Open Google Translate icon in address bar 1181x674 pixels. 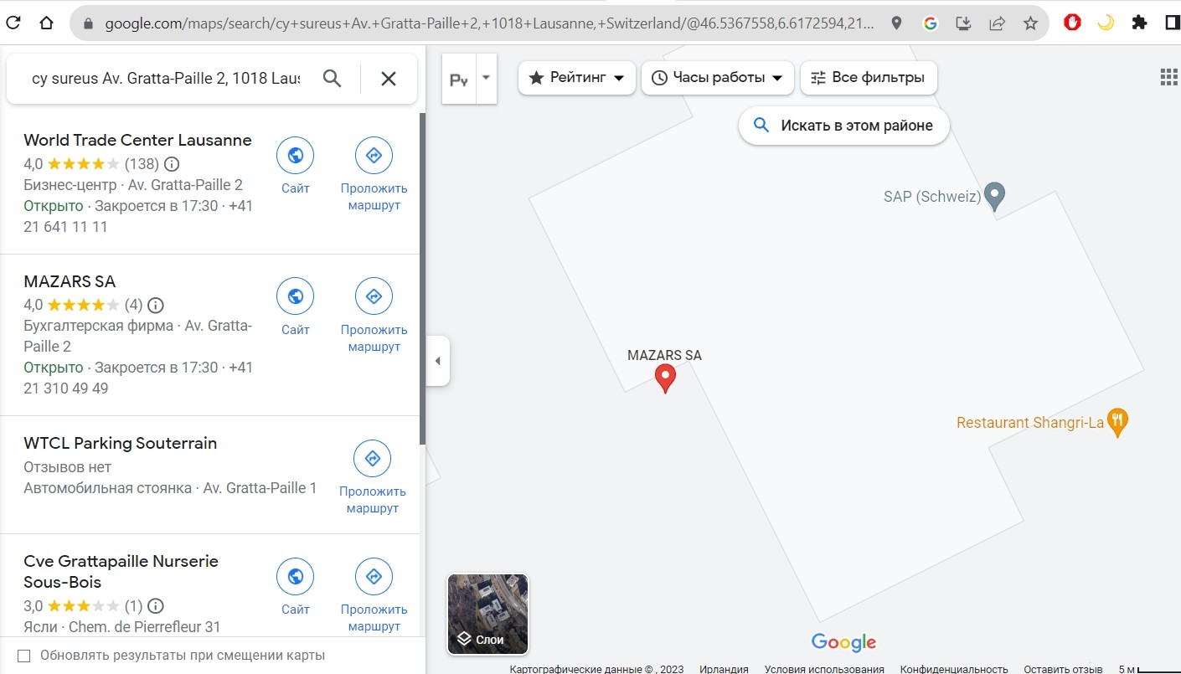930,23
